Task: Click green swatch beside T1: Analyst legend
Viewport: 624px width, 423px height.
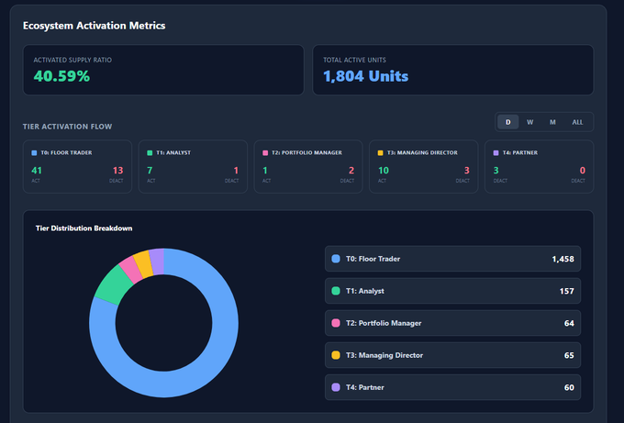Action: pyautogui.click(x=336, y=291)
